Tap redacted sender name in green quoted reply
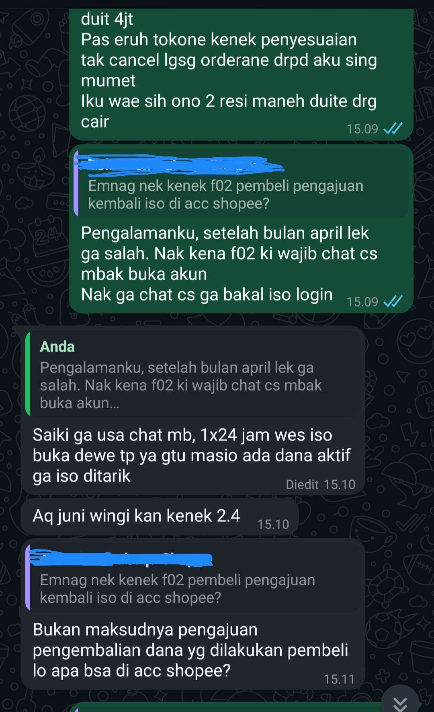This screenshot has height=712, width=434. click(179, 164)
